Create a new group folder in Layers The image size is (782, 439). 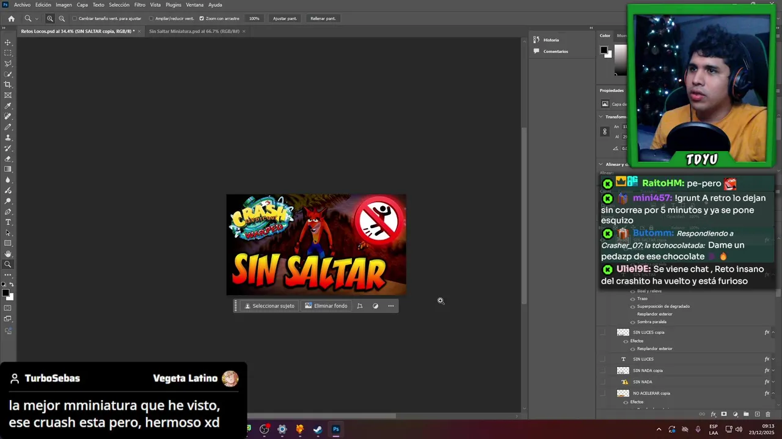(x=746, y=415)
